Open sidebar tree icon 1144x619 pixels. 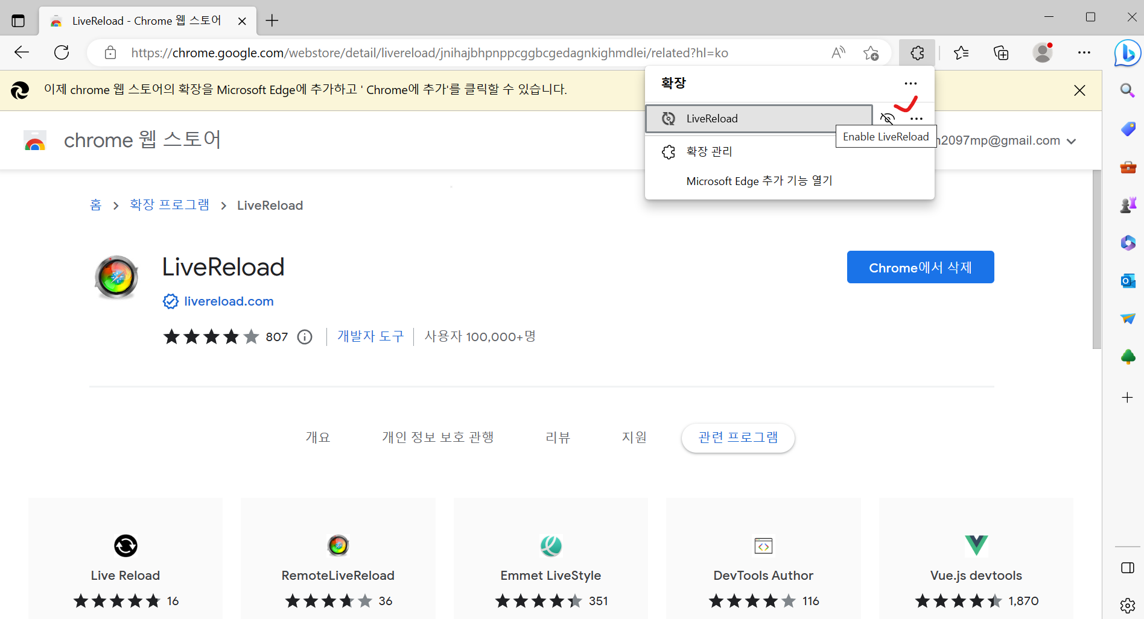coord(1128,357)
